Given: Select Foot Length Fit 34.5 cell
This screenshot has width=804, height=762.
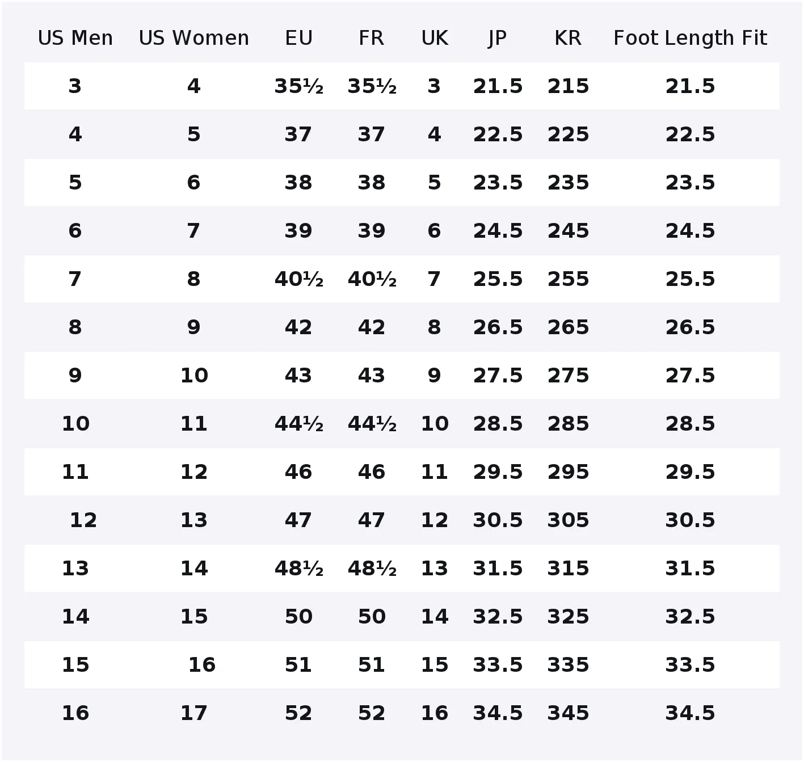Looking at the screenshot, I should coord(690,713).
